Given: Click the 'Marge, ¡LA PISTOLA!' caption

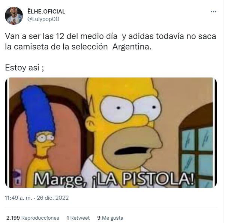Looking at the screenshot, I should click(114, 180).
